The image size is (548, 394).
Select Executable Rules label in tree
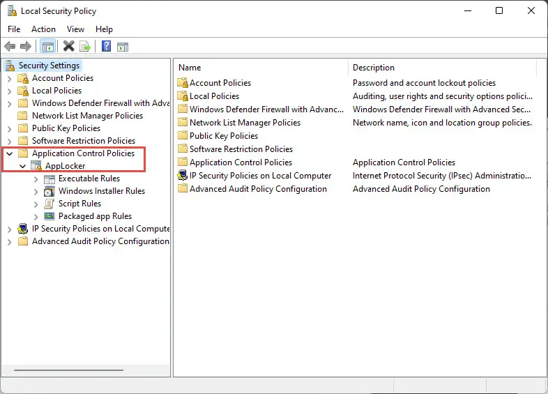pos(89,179)
